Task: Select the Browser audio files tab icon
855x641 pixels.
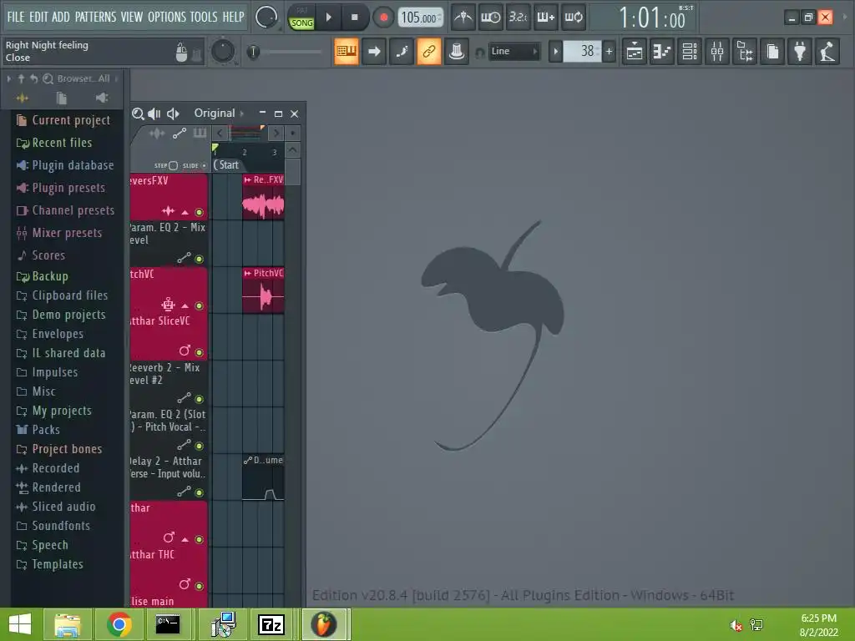Action: coord(23,98)
